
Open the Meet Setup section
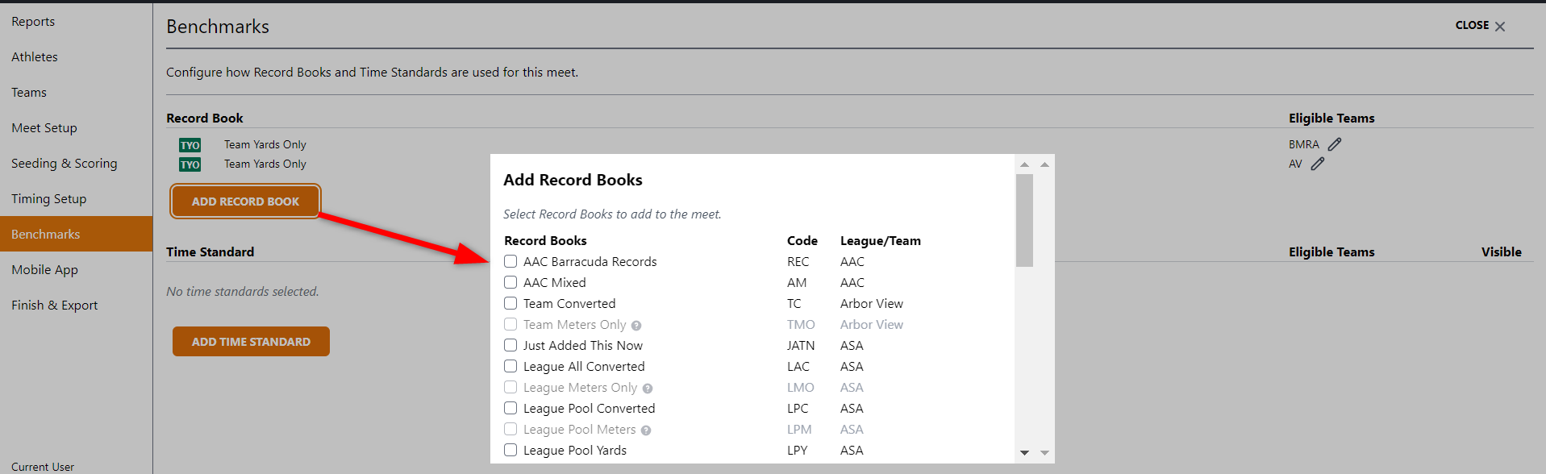[44, 127]
